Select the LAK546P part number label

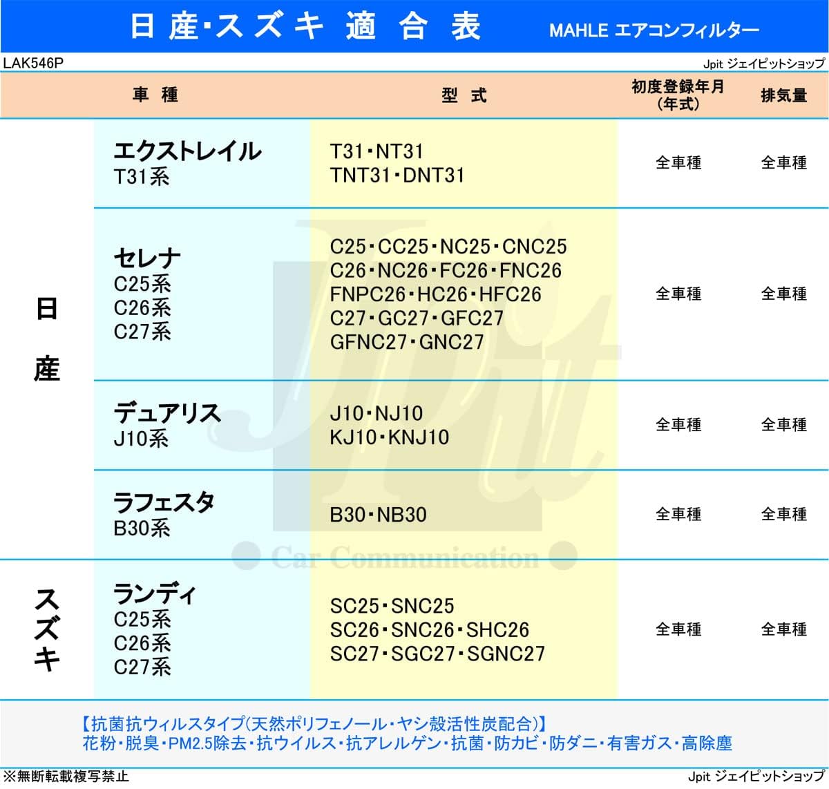32,63
